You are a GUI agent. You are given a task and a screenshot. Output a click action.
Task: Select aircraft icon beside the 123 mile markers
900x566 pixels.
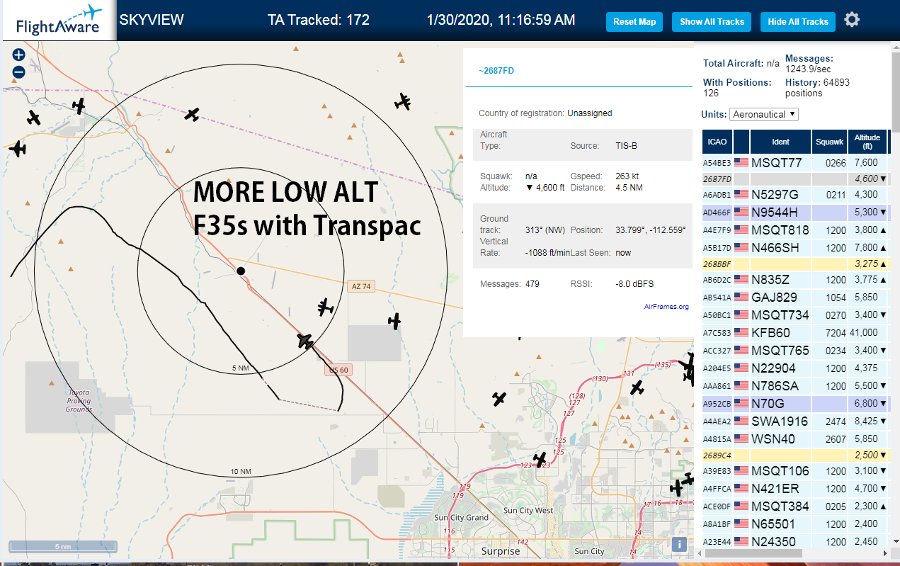point(540,460)
